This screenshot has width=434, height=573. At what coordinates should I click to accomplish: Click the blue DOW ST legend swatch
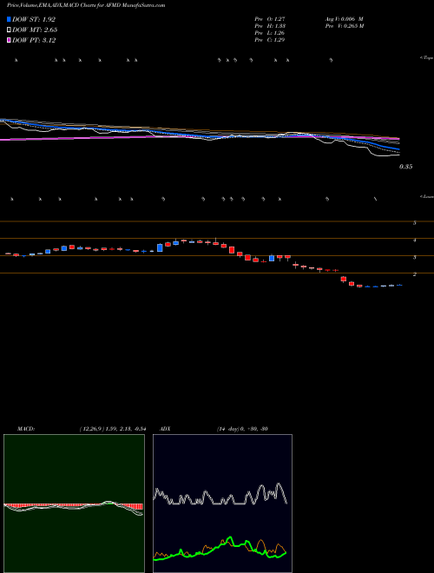9,19
